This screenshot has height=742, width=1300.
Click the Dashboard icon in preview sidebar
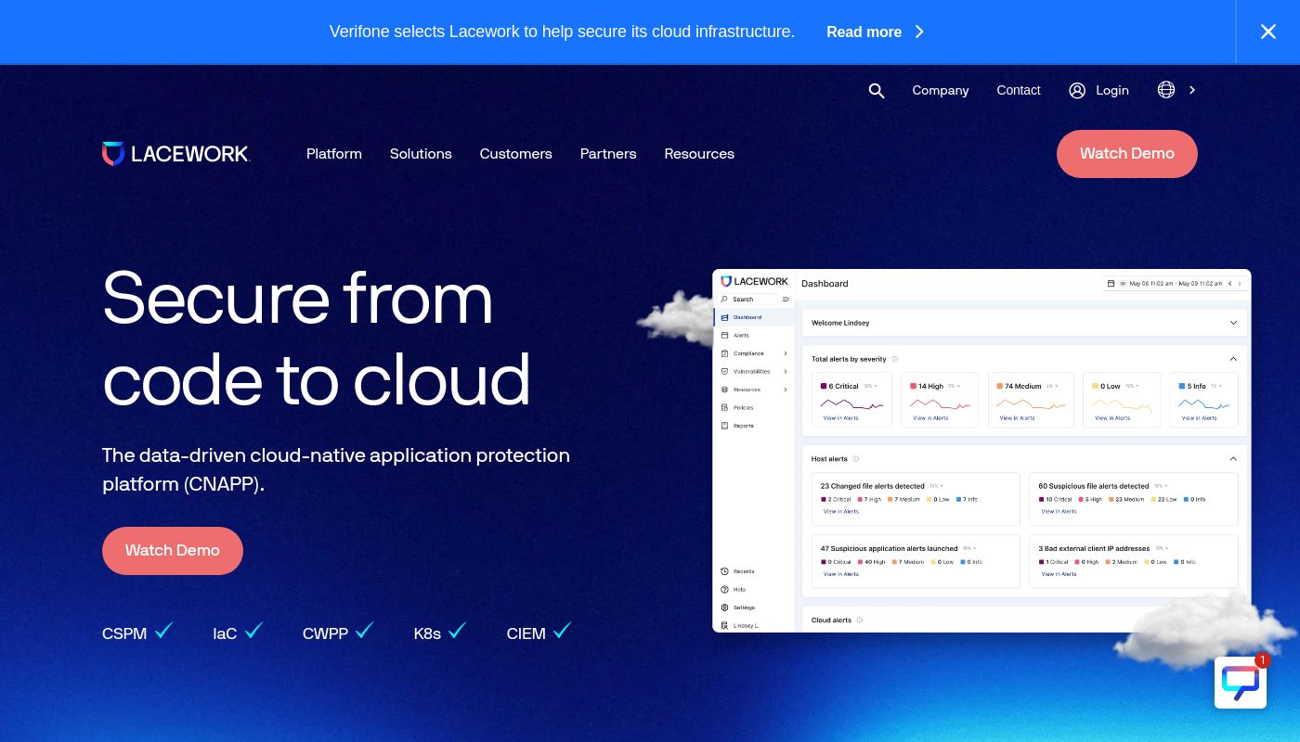(724, 317)
